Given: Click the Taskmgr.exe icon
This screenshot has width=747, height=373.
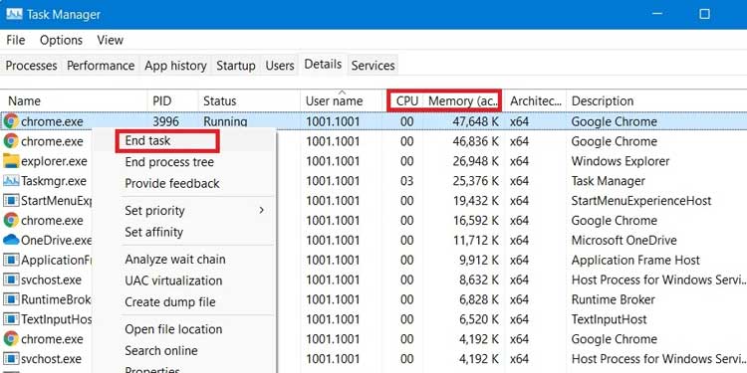Looking at the screenshot, I should coord(11,181).
